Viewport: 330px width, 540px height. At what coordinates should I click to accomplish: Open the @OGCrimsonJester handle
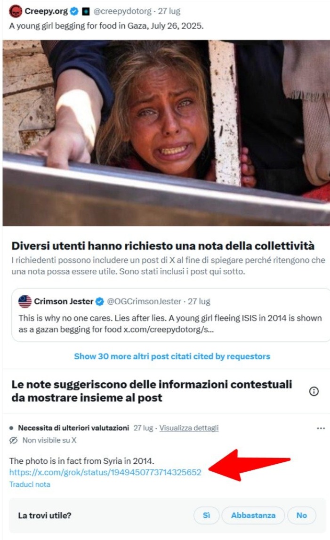click(144, 301)
